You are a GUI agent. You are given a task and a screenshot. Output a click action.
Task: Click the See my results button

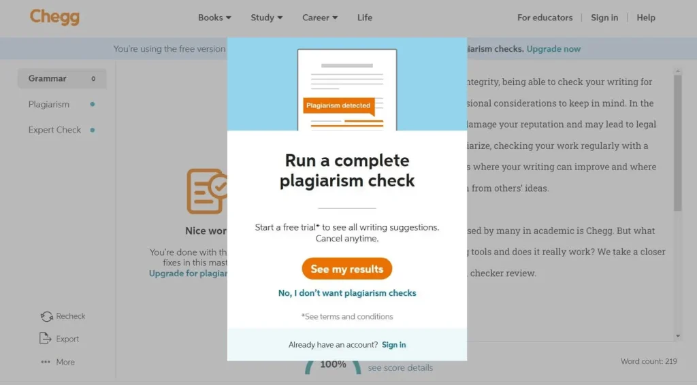[346, 269]
